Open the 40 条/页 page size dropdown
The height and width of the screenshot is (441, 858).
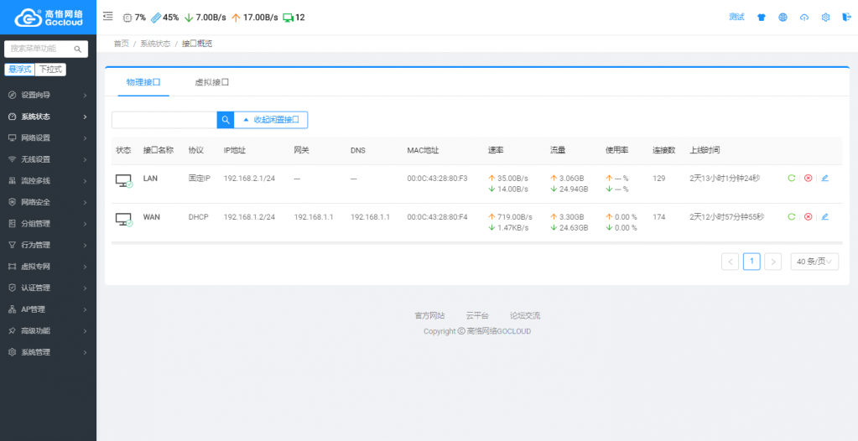tap(814, 262)
